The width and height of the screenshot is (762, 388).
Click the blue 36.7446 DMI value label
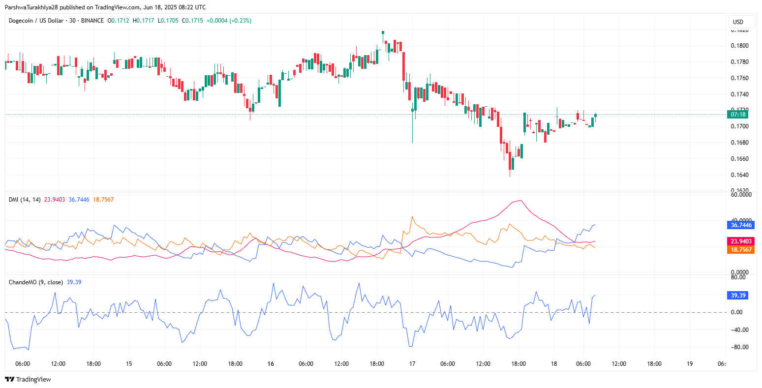741,225
